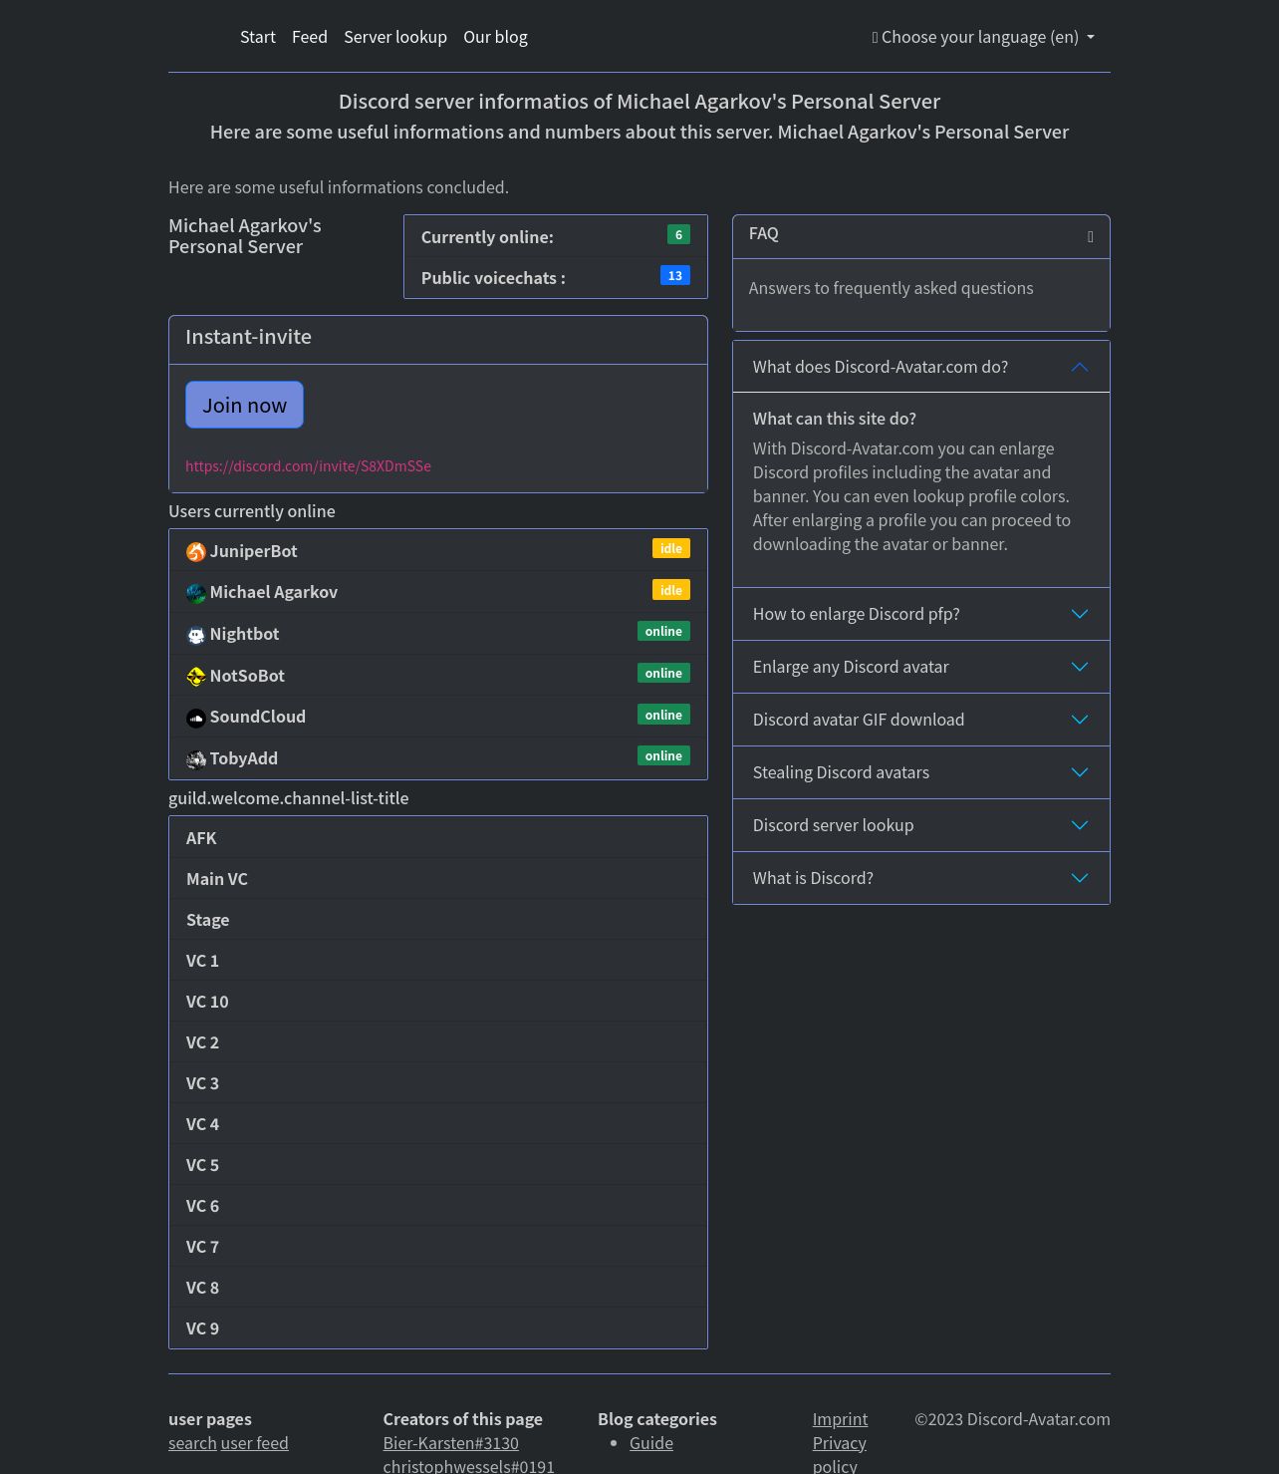Click 'Answers to frequently asked questions' text
The width and height of the screenshot is (1279, 1474).
(891, 288)
